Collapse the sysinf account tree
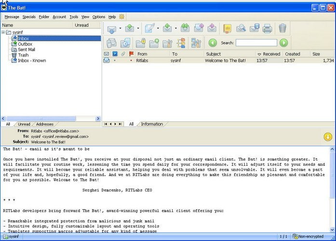Screen dimensions: 336x241 coord(3,32)
